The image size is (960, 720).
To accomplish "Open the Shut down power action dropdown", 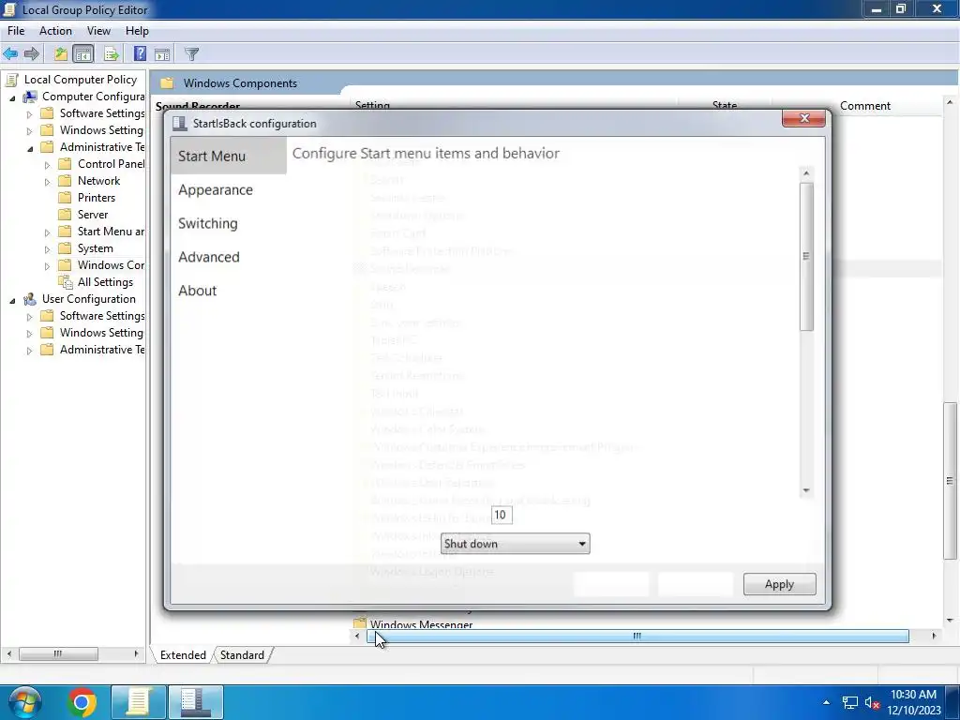I will click(x=515, y=544).
